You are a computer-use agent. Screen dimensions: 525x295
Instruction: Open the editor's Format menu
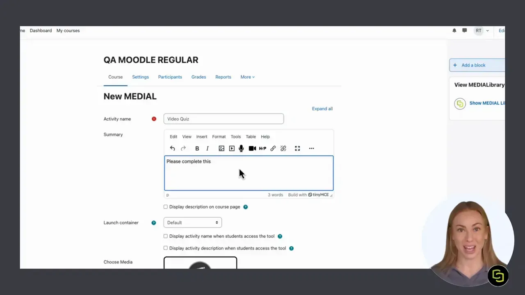[219, 137]
